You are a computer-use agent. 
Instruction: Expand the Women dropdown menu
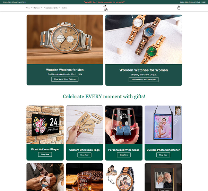point(38,8)
